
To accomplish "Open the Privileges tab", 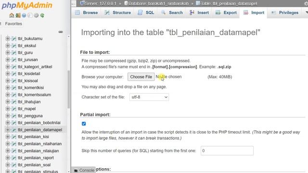I will (285, 12).
